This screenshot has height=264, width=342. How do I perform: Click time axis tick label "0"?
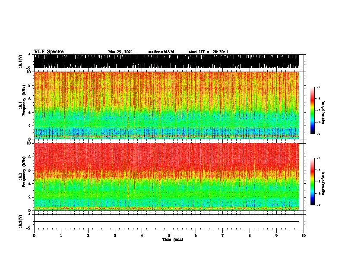pos(34,236)
